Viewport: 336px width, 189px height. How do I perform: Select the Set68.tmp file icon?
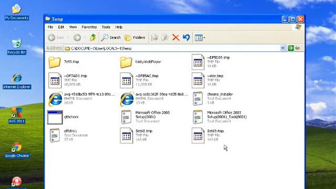point(126,135)
